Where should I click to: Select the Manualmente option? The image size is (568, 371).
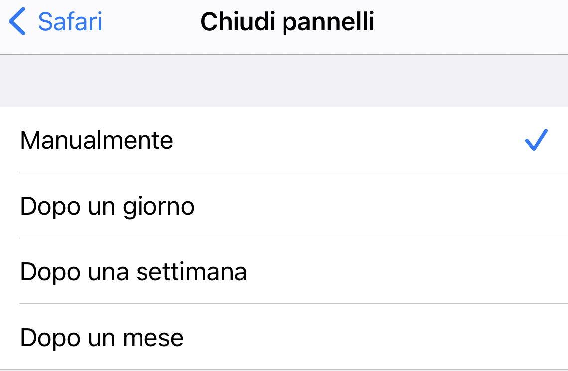284,140
